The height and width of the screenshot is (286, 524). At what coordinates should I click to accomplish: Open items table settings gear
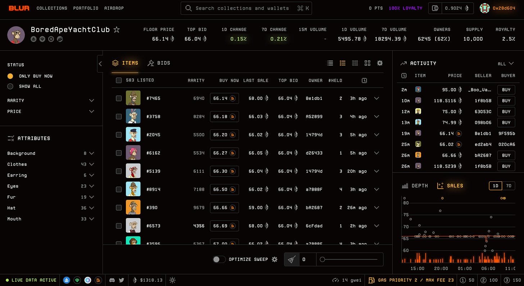point(380,63)
